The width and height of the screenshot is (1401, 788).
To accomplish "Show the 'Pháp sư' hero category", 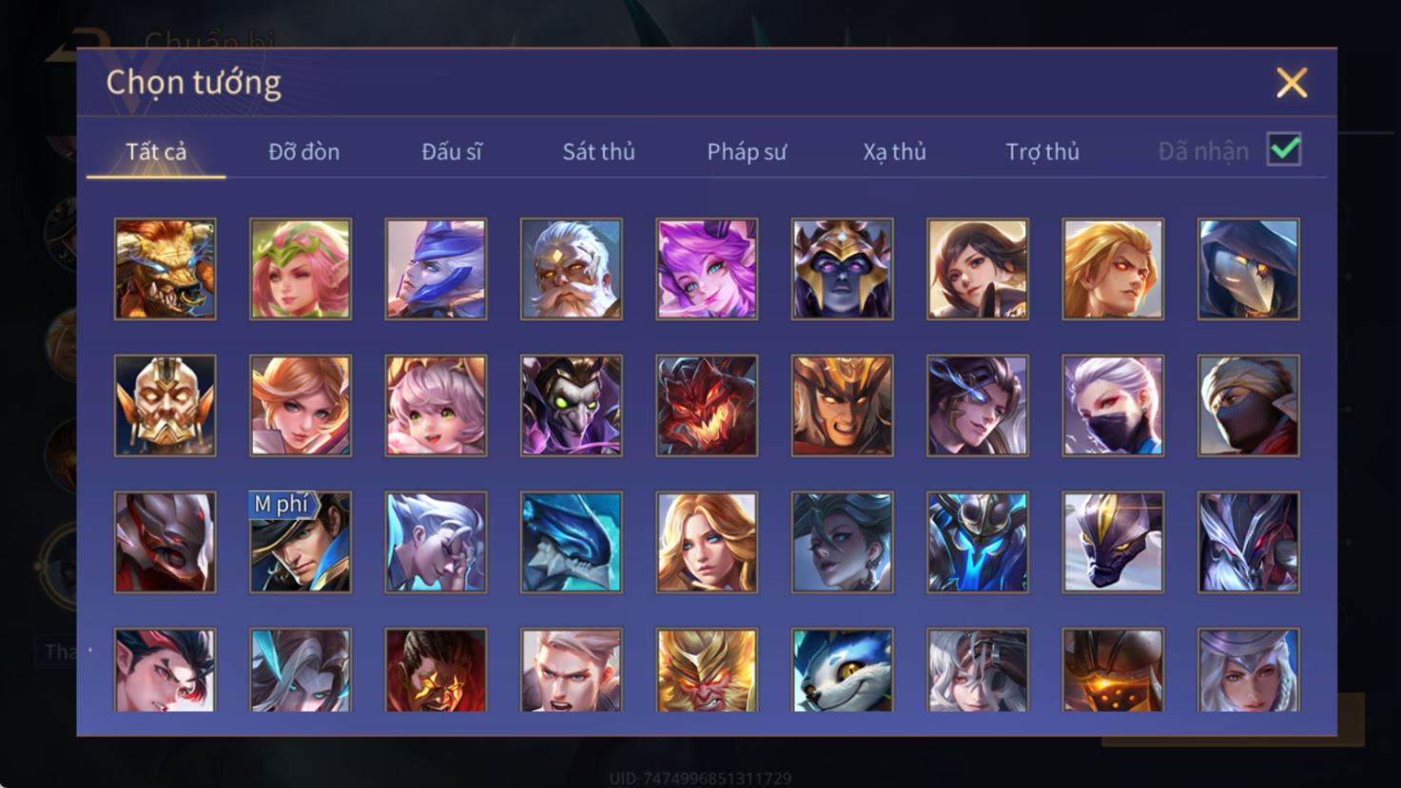I will pos(747,151).
